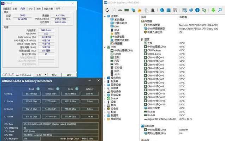
Task: Click the blue disk stack icon in AIDA64 toolbar
Action: (168, 10)
